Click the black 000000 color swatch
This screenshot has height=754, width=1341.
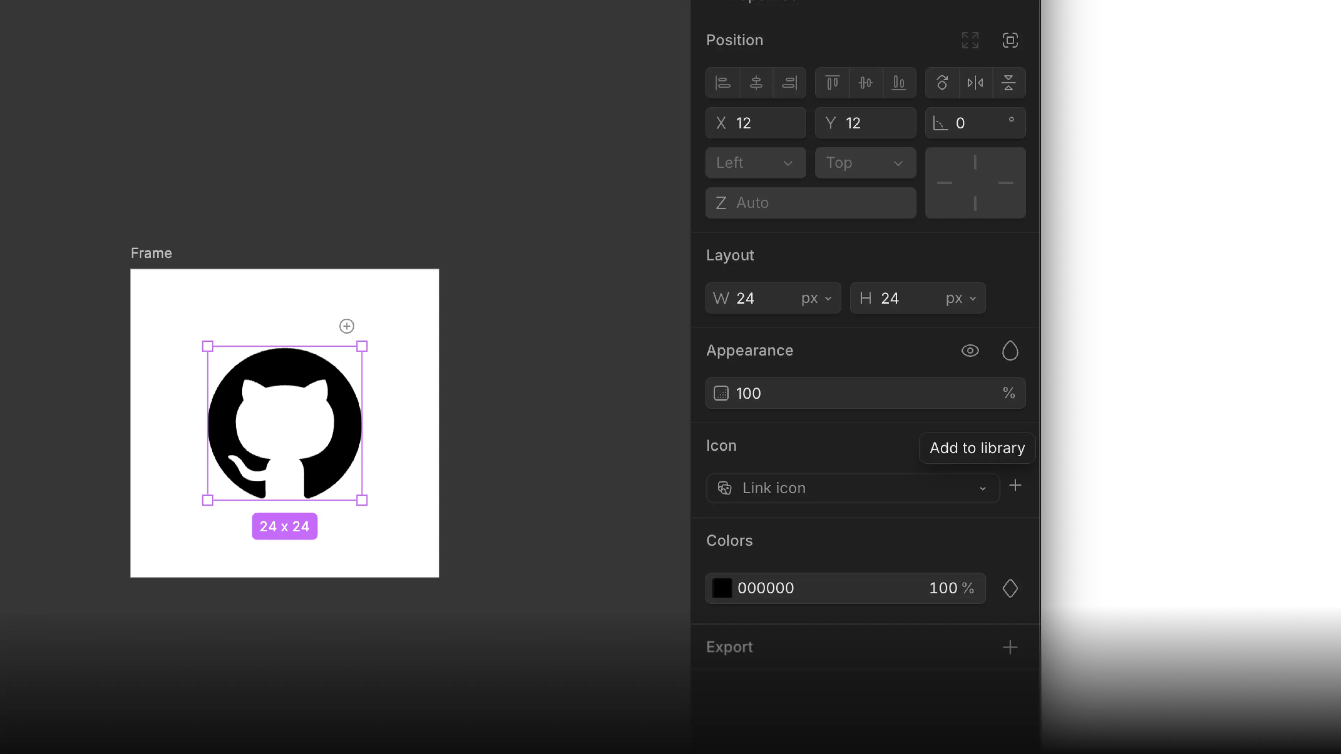coord(722,589)
